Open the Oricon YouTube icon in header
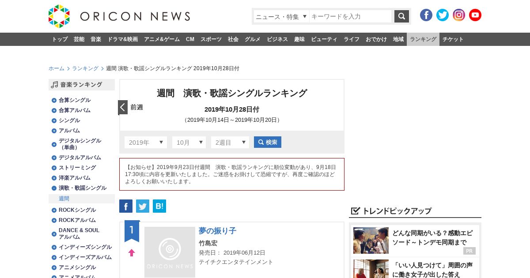Image resolution: width=530 pixels, height=278 pixels. [x=475, y=15]
